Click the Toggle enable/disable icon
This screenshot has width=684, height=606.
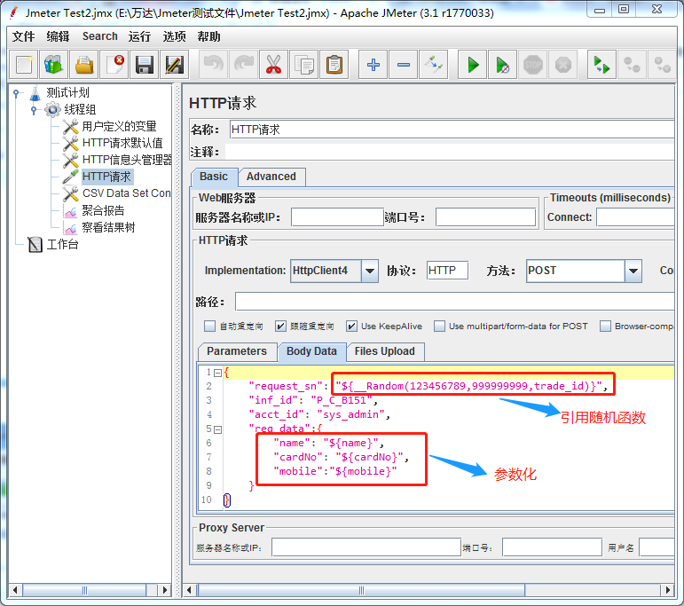click(x=433, y=65)
